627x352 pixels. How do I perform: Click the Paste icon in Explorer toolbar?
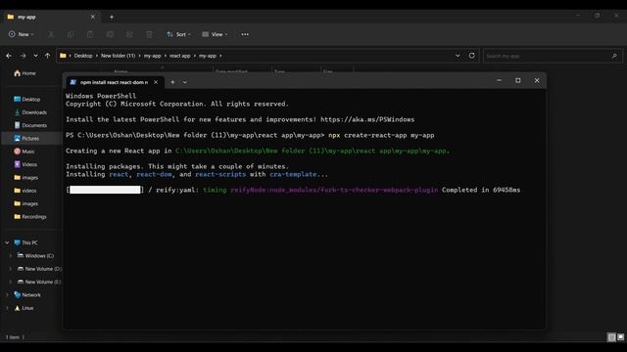[x=90, y=35]
